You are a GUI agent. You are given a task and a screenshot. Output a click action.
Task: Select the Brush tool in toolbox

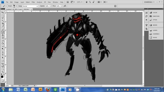click(x=3, y=32)
